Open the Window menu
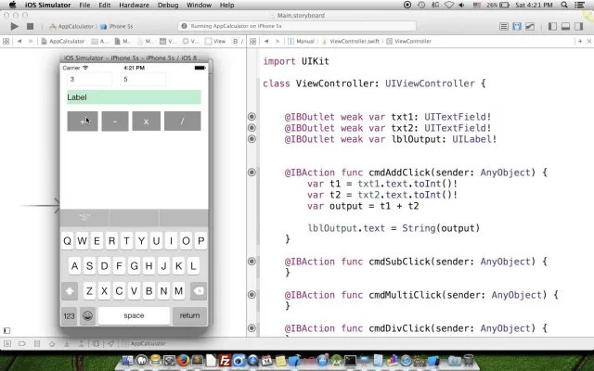Image resolution: width=594 pixels, height=371 pixels. (199, 5)
